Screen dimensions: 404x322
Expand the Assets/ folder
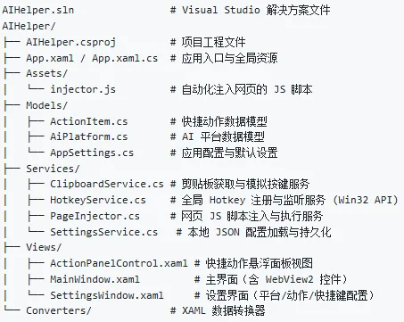[47, 73]
